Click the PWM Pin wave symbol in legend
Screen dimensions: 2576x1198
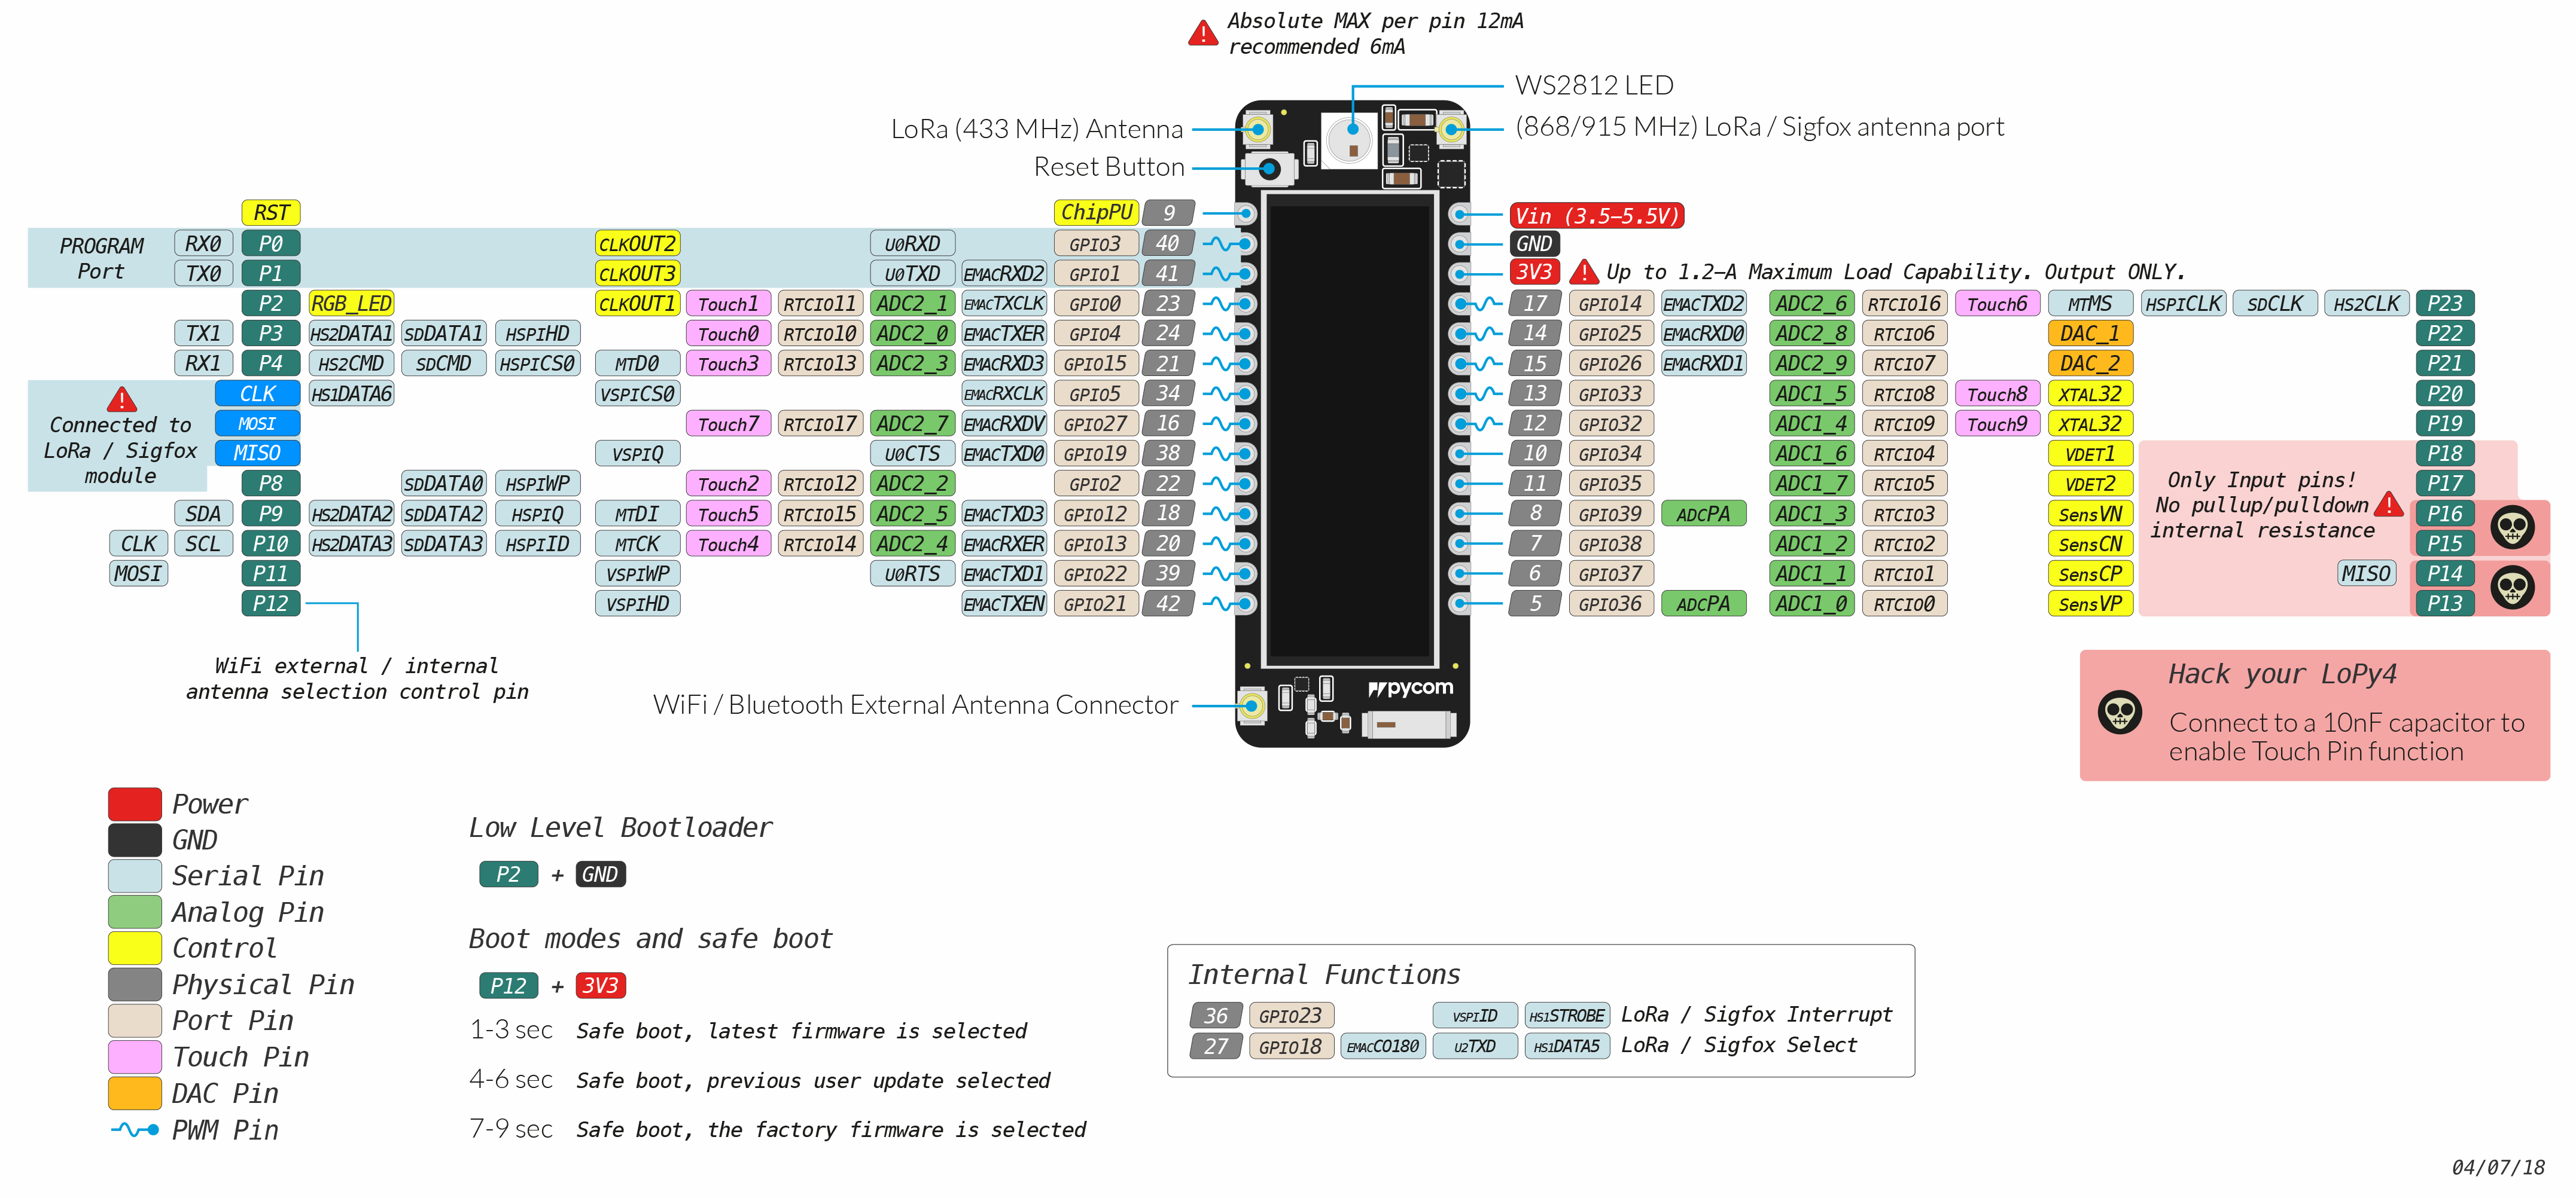(x=134, y=1129)
